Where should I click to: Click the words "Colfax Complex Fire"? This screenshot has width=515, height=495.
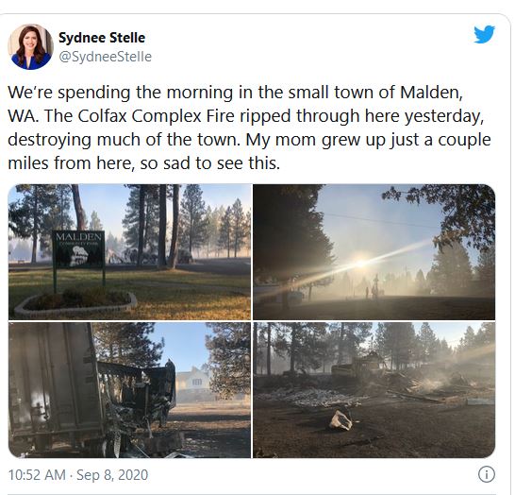[x=157, y=116]
